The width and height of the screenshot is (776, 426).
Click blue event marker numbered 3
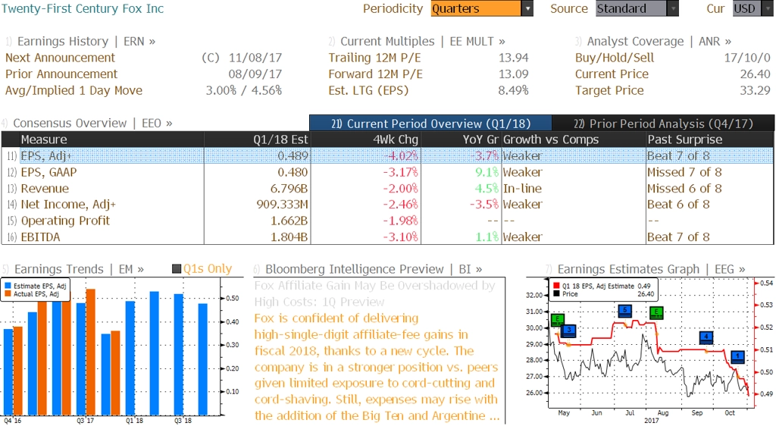click(x=569, y=330)
